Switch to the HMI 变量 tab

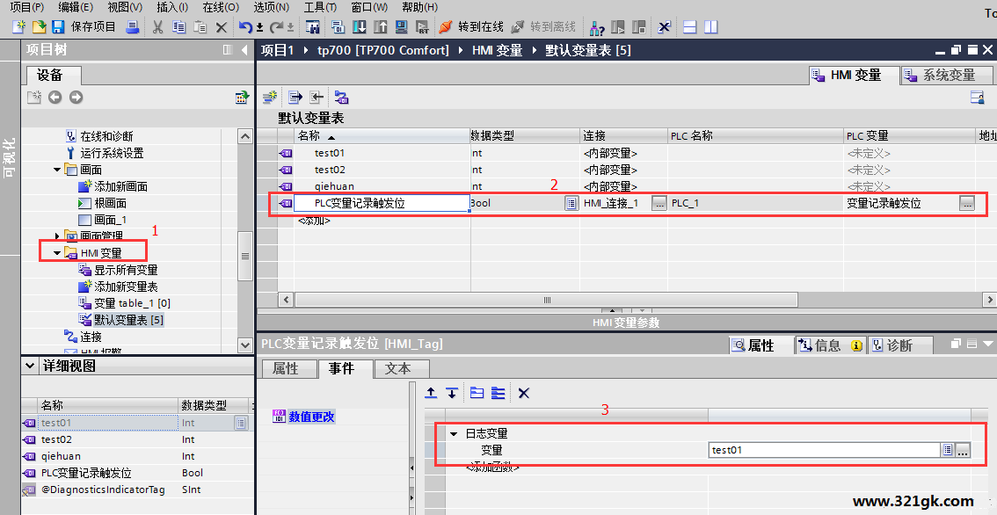click(x=855, y=75)
